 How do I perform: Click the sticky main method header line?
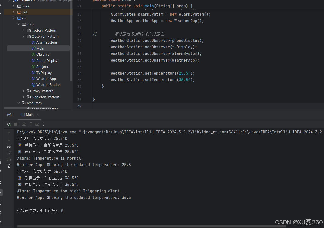pyautogui.click(x=147, y=6)
